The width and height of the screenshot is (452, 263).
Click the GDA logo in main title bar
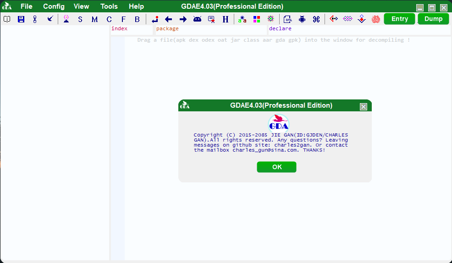[7, 6]
